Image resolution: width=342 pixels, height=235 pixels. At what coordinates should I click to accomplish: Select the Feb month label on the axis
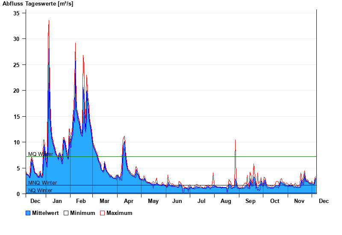coord(81,201)
